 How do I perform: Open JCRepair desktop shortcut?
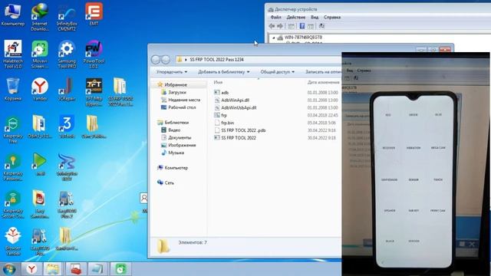(67, 90)
